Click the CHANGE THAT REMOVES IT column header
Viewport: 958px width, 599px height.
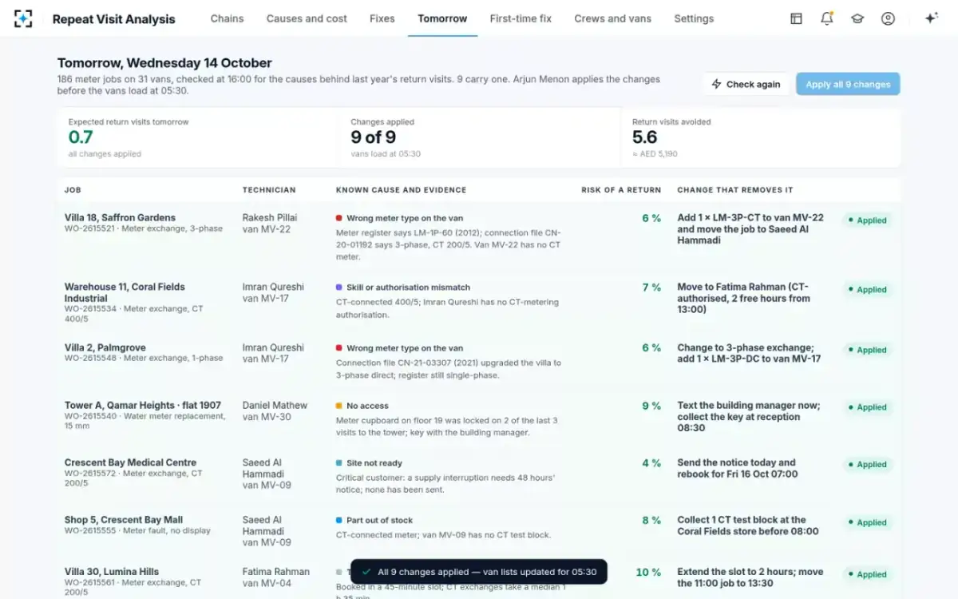[735, 190]
